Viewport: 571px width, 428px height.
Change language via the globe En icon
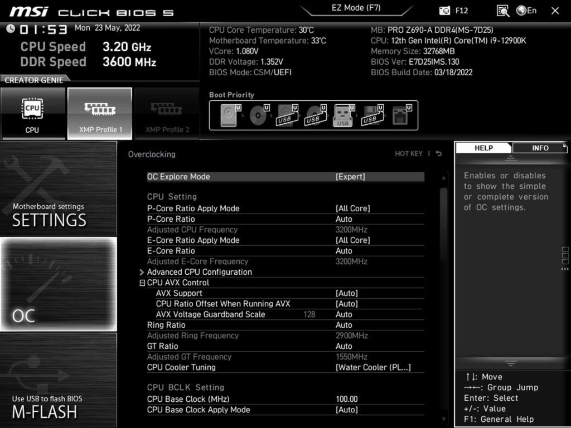pos(526,11)
